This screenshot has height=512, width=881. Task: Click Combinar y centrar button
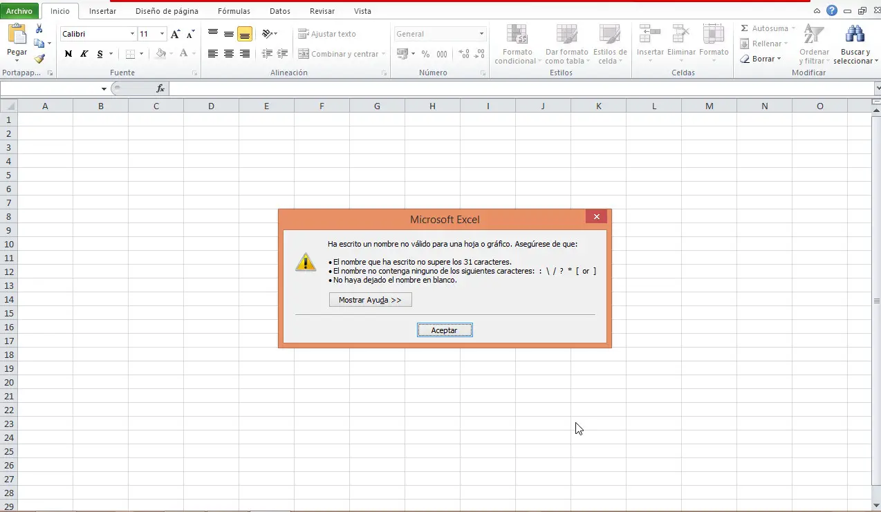point(338,54)
